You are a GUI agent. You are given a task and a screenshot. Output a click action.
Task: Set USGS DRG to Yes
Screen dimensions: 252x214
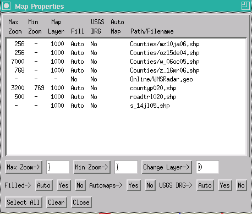225,185
